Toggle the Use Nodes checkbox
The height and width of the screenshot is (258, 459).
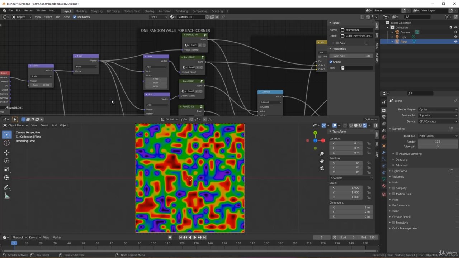(x=75, y=17)
